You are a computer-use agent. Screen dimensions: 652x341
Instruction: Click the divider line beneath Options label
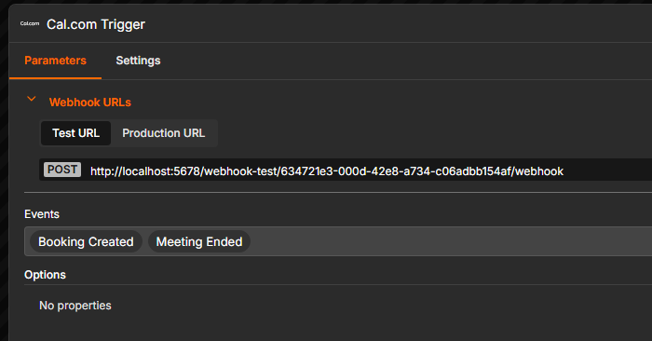tap(338, 284)
